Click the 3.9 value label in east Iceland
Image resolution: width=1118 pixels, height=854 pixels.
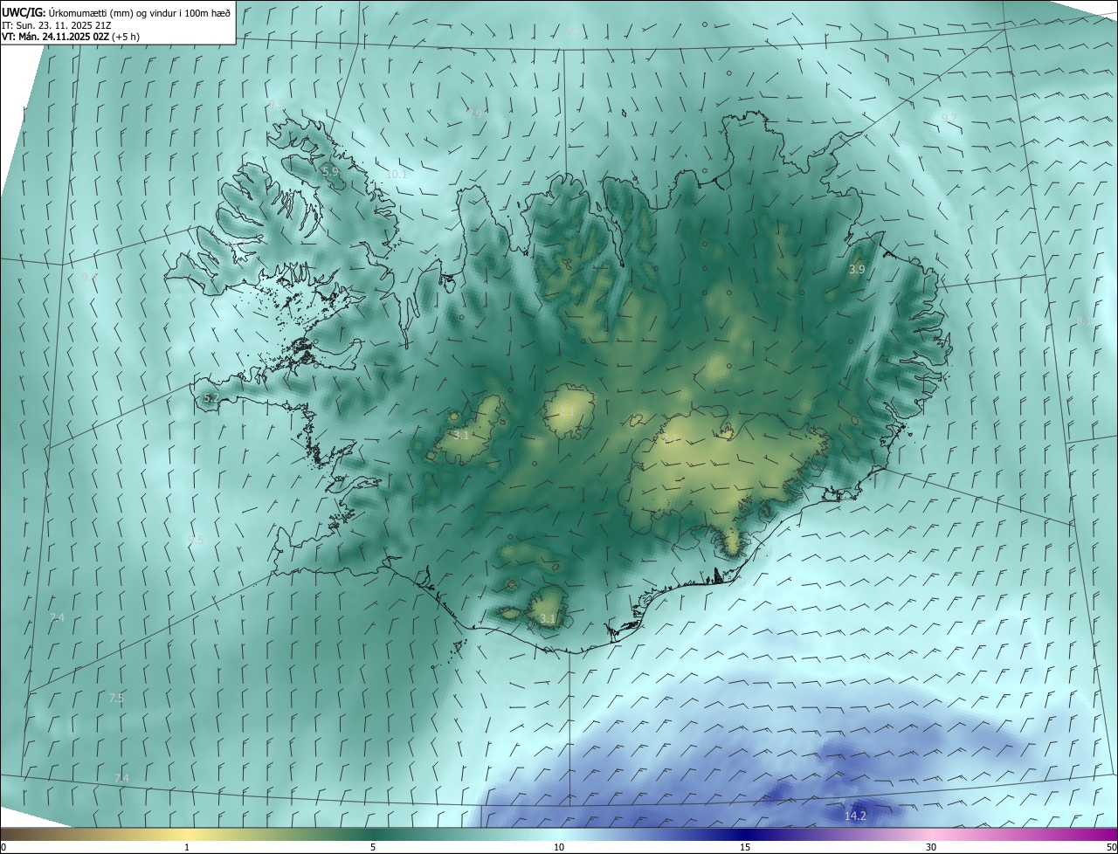click(857, 270)
